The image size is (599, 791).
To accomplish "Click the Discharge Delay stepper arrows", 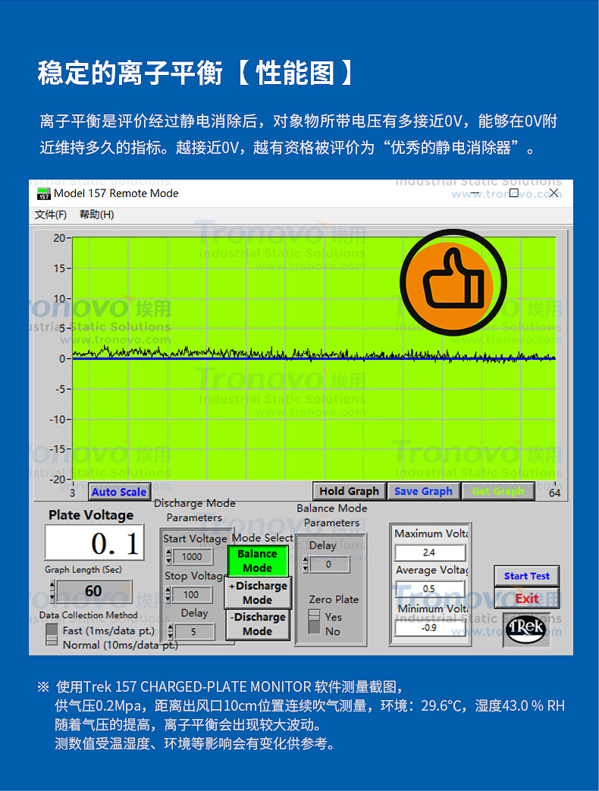I will click(170, 631).
